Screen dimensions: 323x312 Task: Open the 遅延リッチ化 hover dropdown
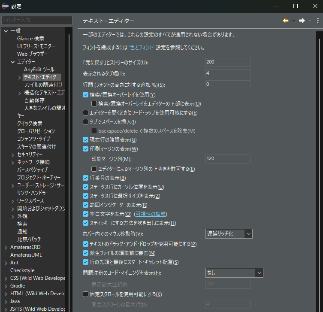[229, 234]
